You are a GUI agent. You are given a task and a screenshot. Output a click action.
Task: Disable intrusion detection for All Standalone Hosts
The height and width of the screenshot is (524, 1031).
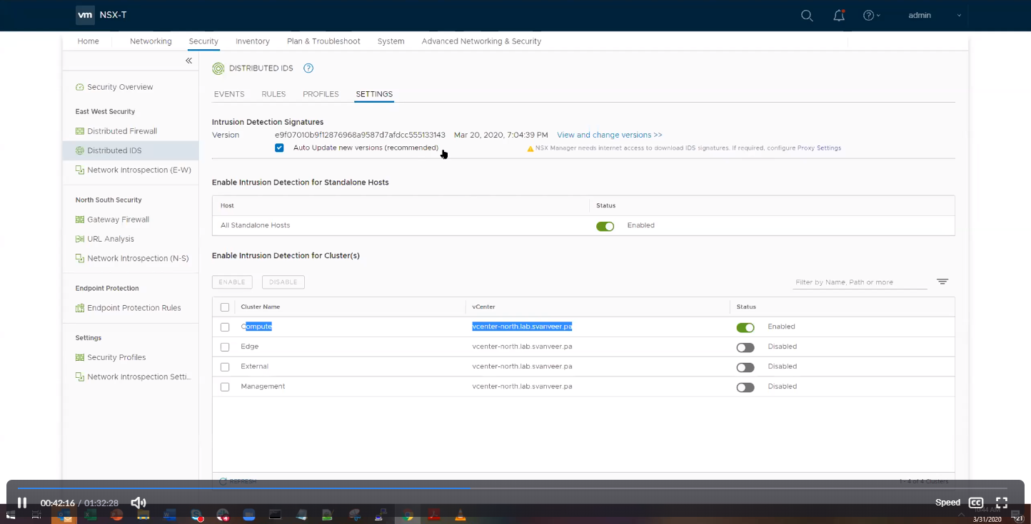[x=605, y=226]
